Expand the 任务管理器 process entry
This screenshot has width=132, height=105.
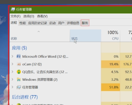pyautogui.click(x=12, y=87)
